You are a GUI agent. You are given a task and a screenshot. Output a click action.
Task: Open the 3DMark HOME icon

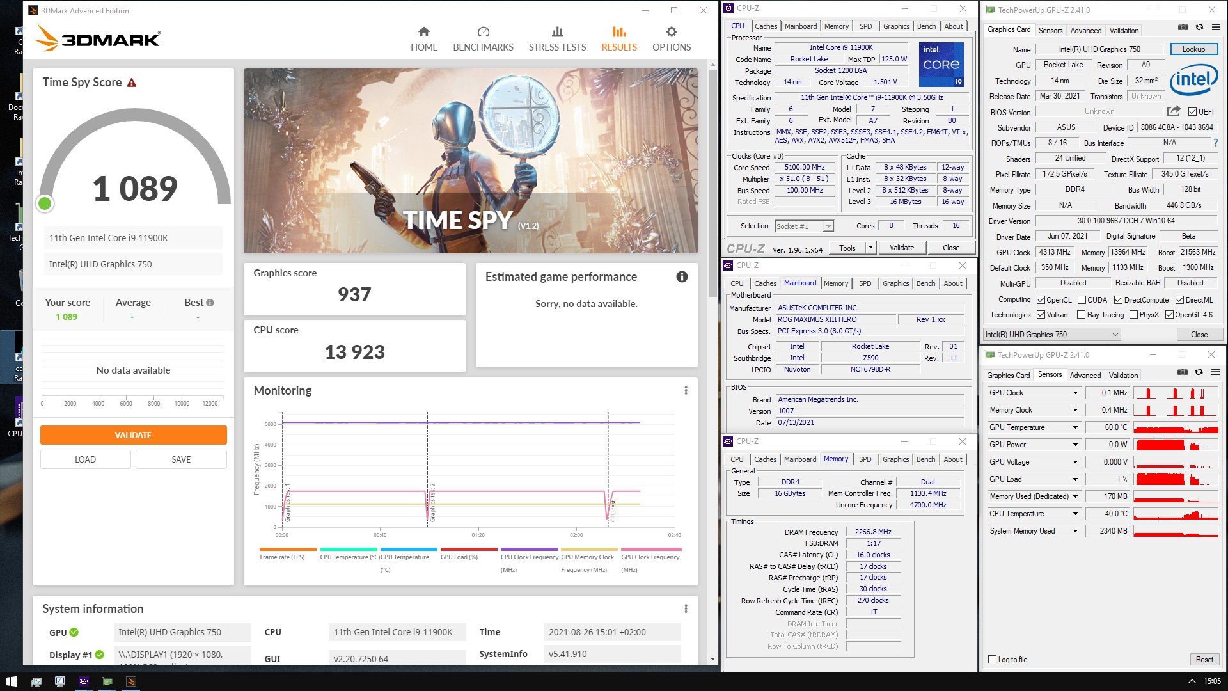423,31
